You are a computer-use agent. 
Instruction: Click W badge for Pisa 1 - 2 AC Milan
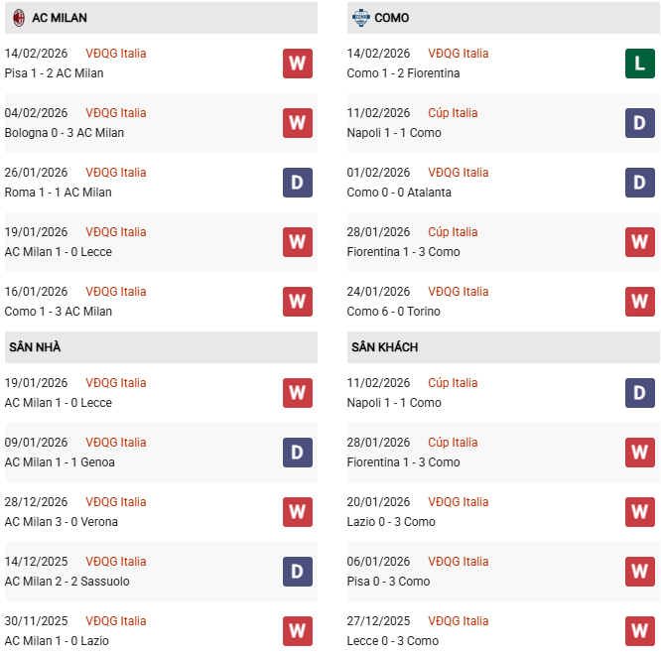297,64
